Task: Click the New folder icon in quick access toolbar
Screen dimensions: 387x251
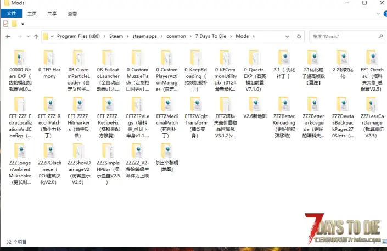Action: tap(14, 24)
